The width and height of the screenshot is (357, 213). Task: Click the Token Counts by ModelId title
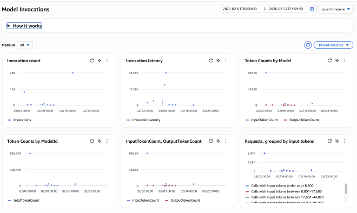click(x=32, y=141)
